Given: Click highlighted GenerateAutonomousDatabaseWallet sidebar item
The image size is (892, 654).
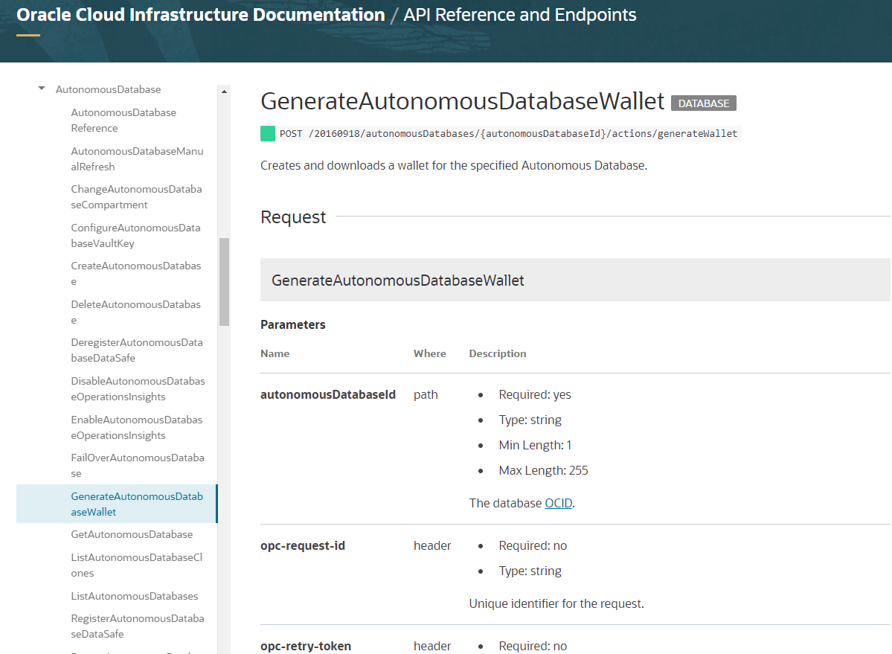Looking at the screenshot, I should (117, 504).
